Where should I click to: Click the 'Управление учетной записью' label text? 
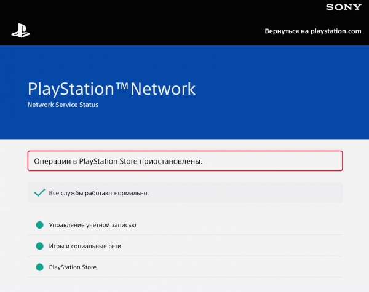(92, 225)
